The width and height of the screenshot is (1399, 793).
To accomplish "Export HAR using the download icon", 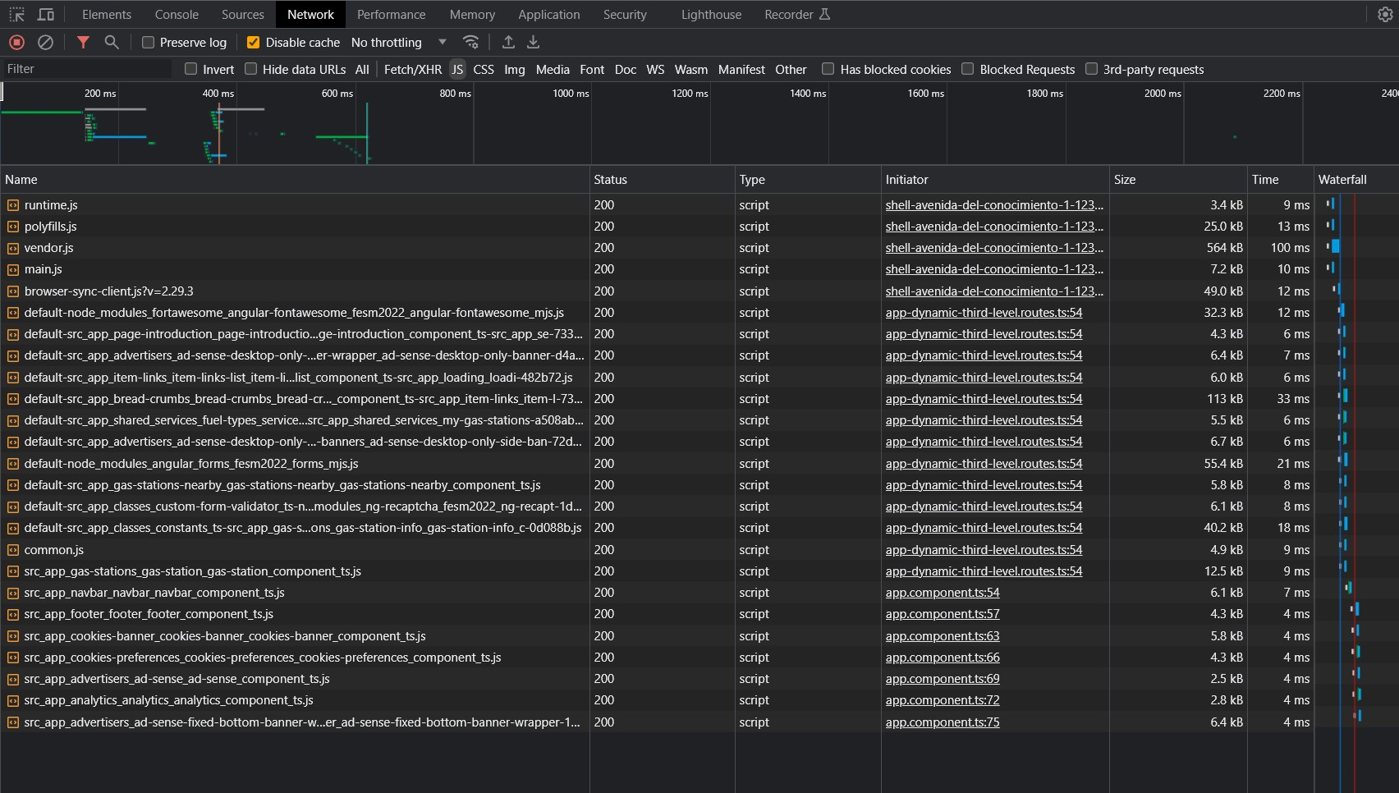I will pyautogui.click(x=532, y=42).
